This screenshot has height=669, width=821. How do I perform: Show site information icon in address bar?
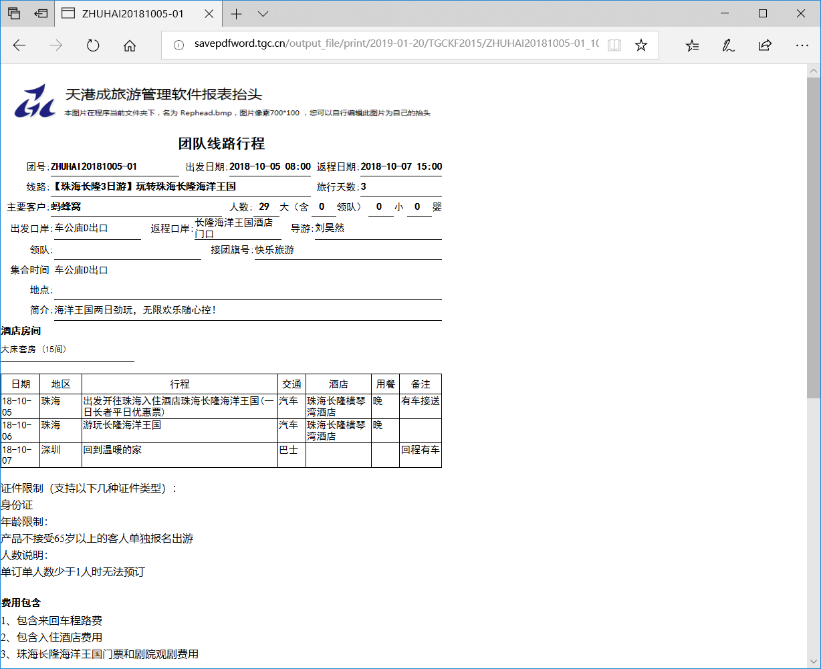click(179, 45)
